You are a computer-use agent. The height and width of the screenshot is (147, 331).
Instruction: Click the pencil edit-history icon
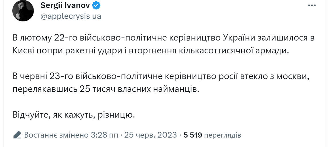point(17,135)
